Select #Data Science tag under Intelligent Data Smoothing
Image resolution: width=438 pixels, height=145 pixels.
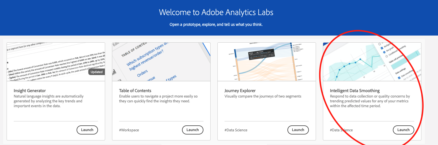click(341, 130)
